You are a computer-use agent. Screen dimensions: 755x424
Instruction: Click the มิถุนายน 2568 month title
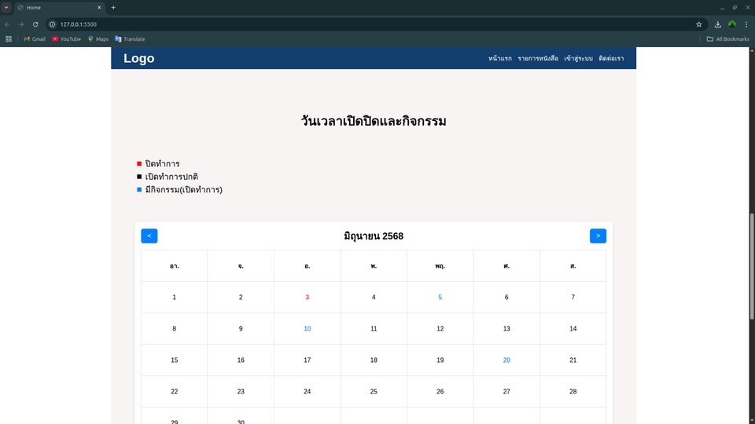click(374, 236)
